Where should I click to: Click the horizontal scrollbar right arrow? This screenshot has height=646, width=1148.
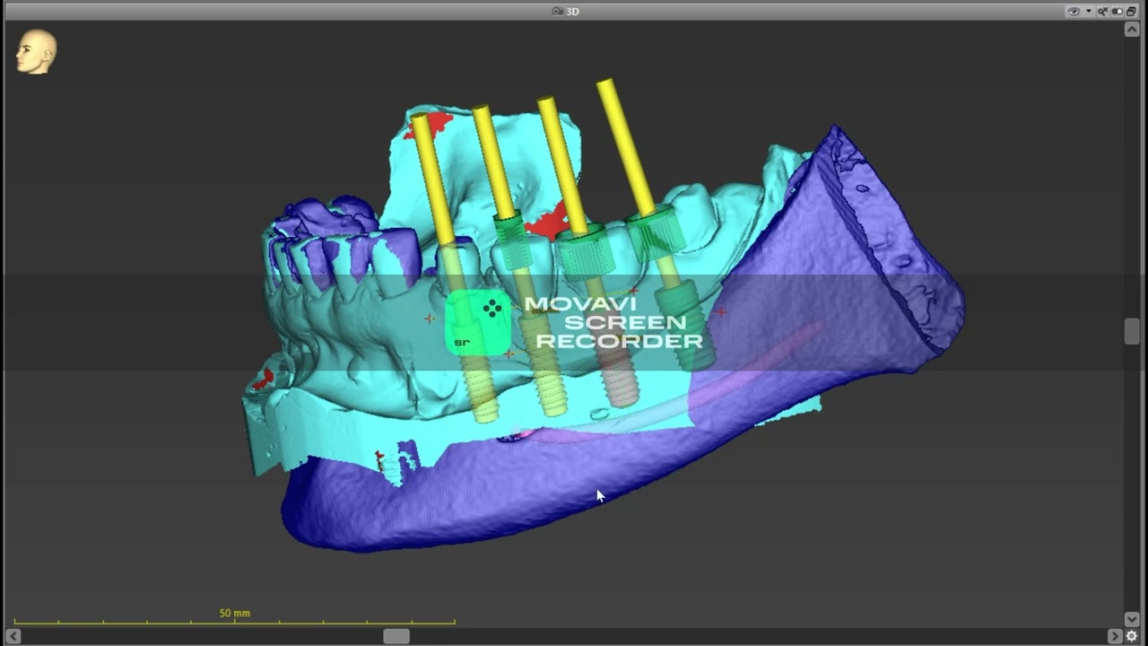click(x=1114, y=636)
